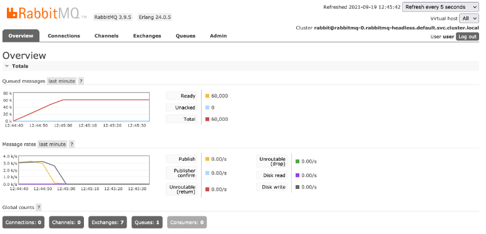Click the yellow Ready legend square

207,96
